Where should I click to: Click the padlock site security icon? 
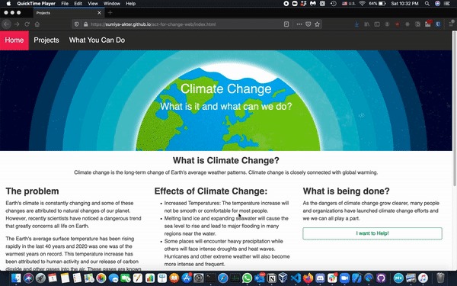[x=85, y=24]
